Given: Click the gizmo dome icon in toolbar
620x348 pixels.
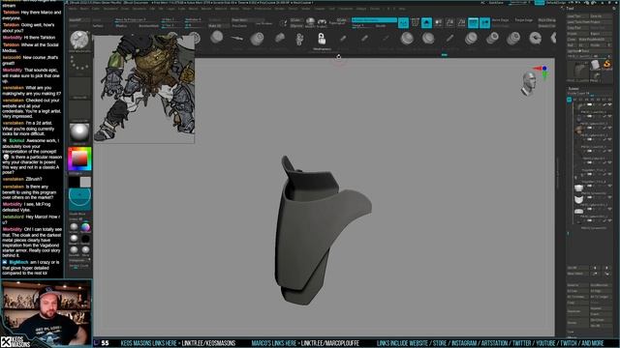Looking at the screenshot, I should click(x=310, y=22).
